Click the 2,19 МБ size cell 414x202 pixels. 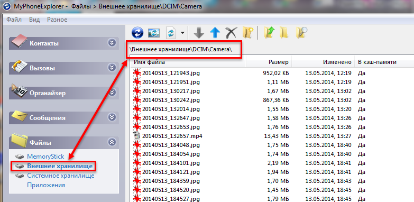[278, 163]
